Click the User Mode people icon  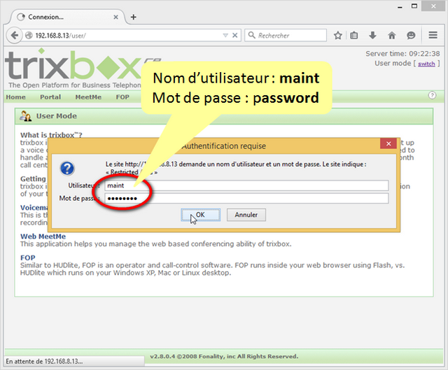tap(26, 116)
